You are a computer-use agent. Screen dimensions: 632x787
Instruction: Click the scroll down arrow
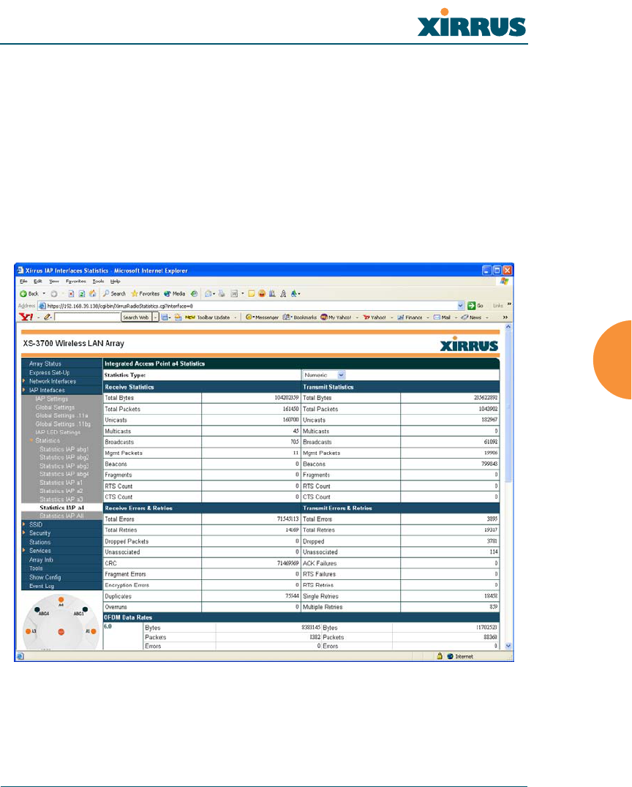[508, 646]
